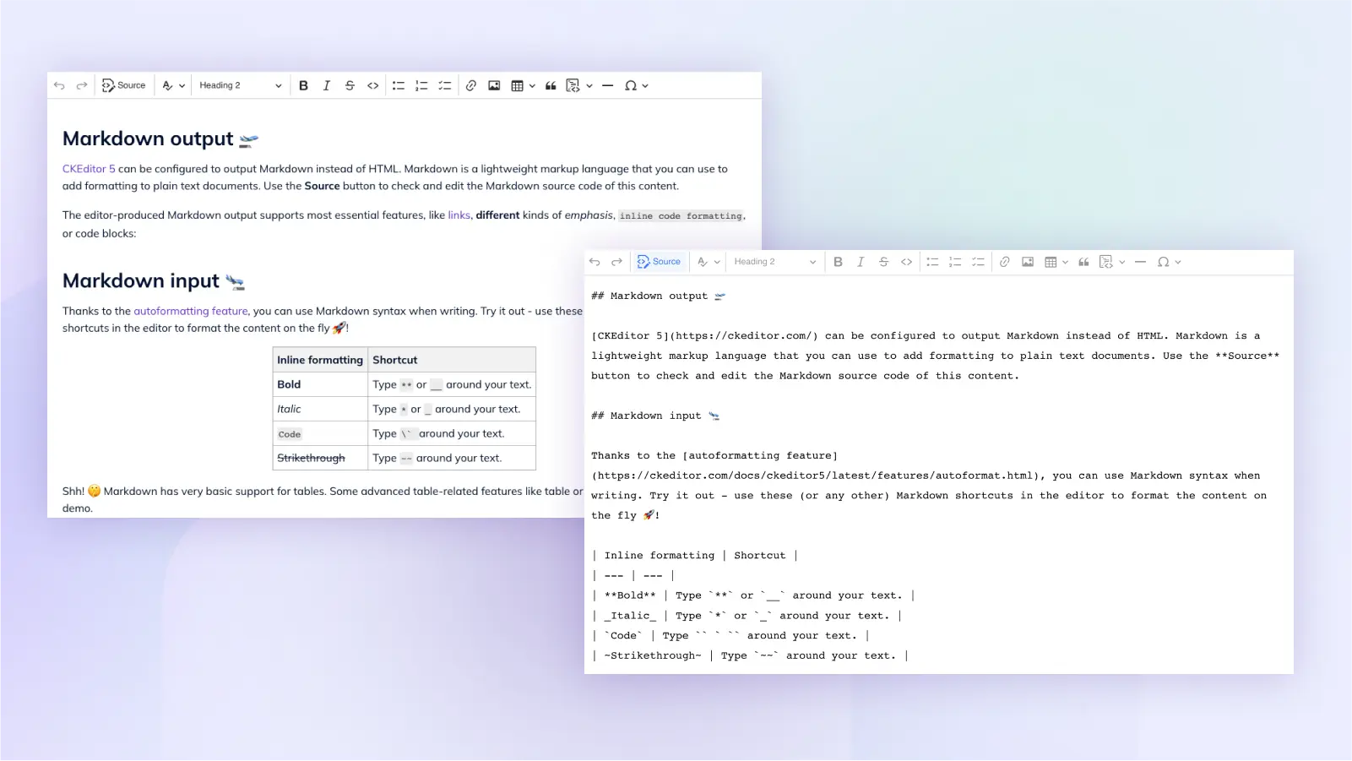This screenshot has width=1352, height=761.
Task: Click the inline code icon in the left toolbar
Action: coord(372,85)
